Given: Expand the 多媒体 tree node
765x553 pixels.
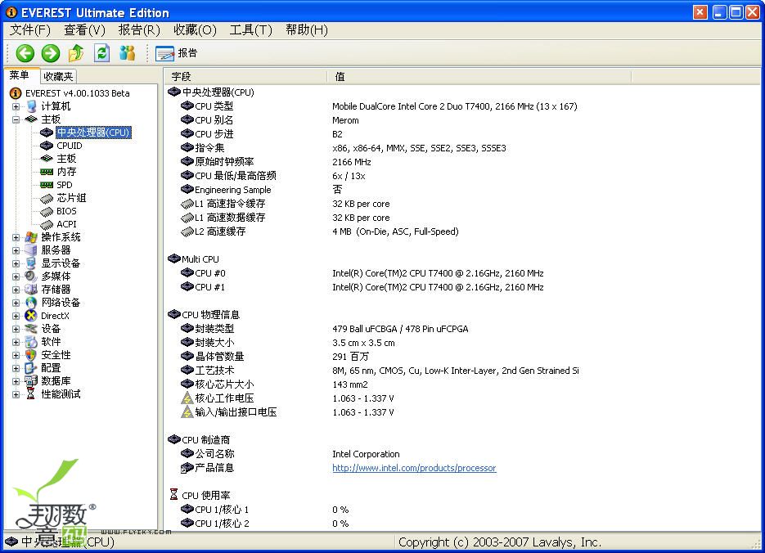Looking at the screenshot, I should coord(16,276).
